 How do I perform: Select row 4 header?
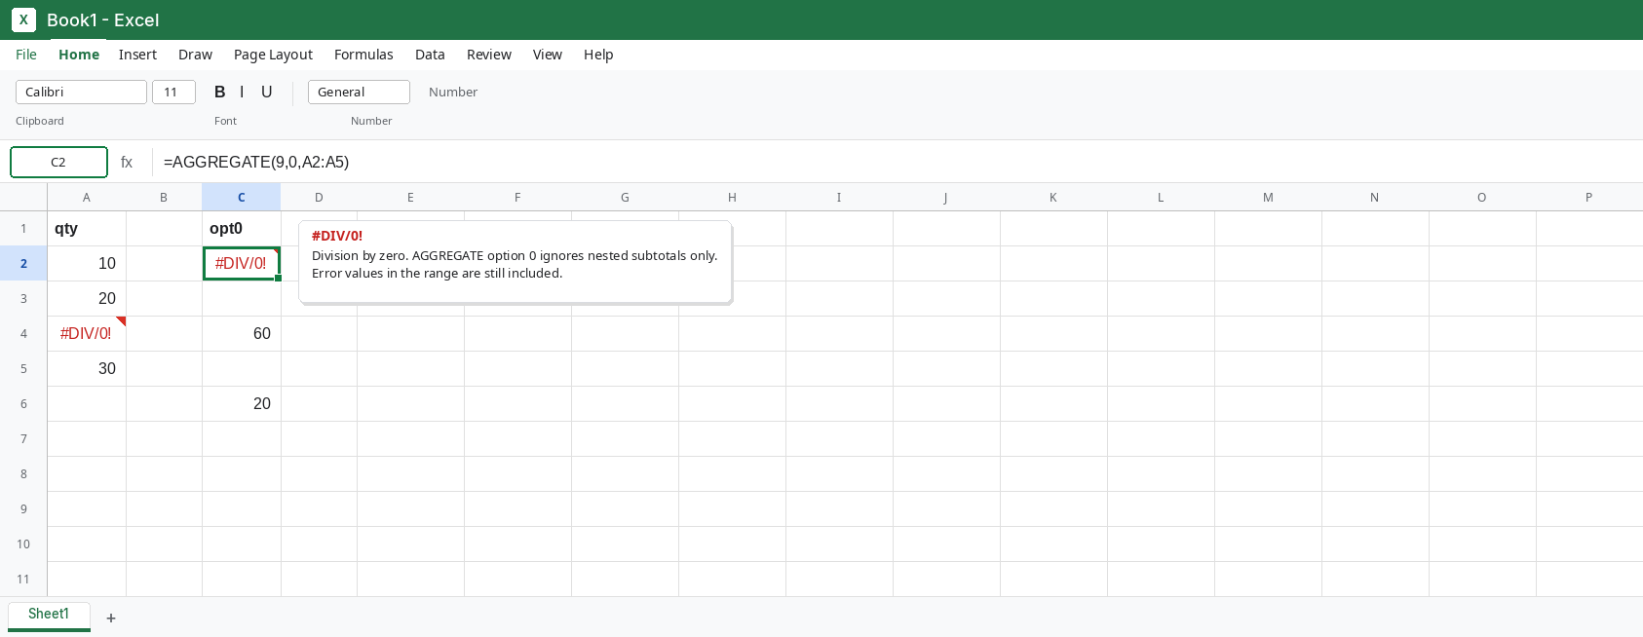tap(23, 334)
